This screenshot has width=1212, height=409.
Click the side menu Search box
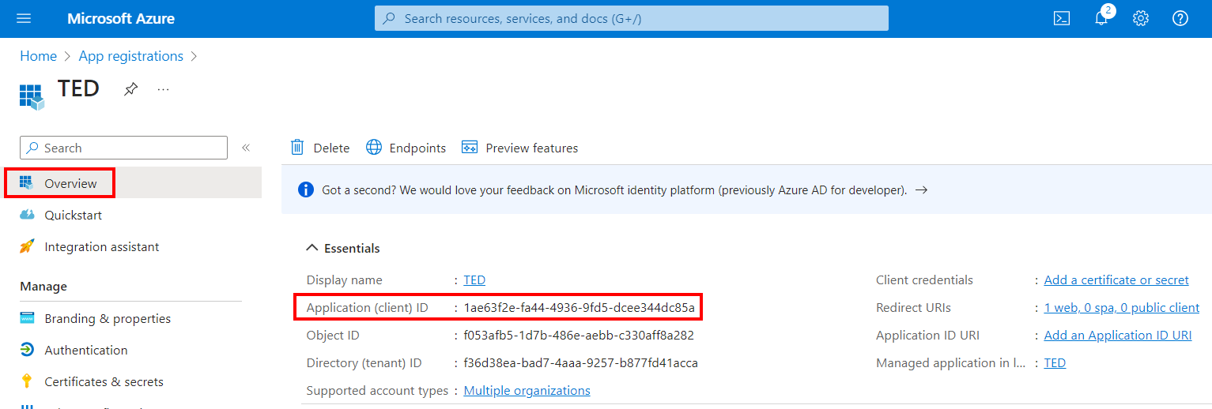123,148
